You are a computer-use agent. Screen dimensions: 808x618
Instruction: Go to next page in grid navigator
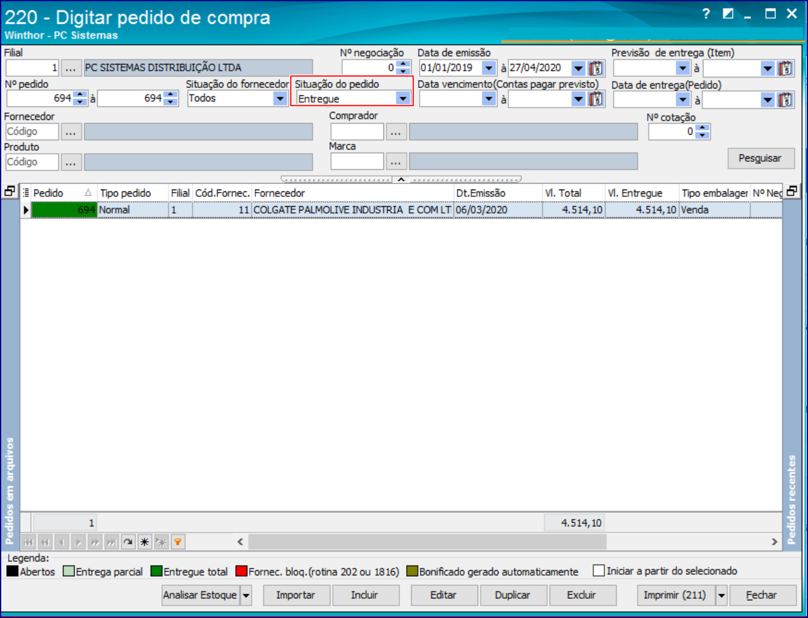(x=95, y=542)
